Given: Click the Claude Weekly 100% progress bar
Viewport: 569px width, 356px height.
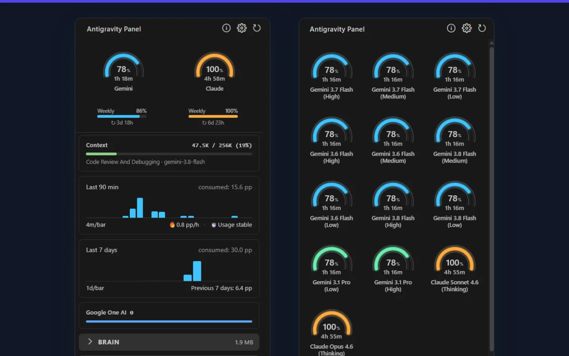Looking at the screenshot, I should point(213,117).
